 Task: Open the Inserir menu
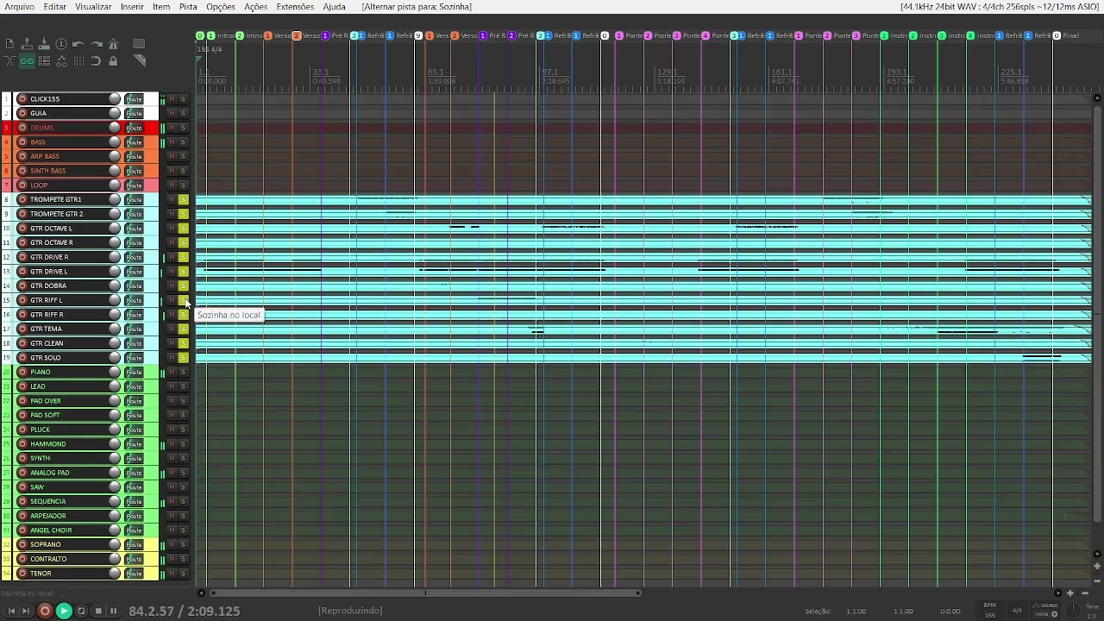[x=132, y=7]
